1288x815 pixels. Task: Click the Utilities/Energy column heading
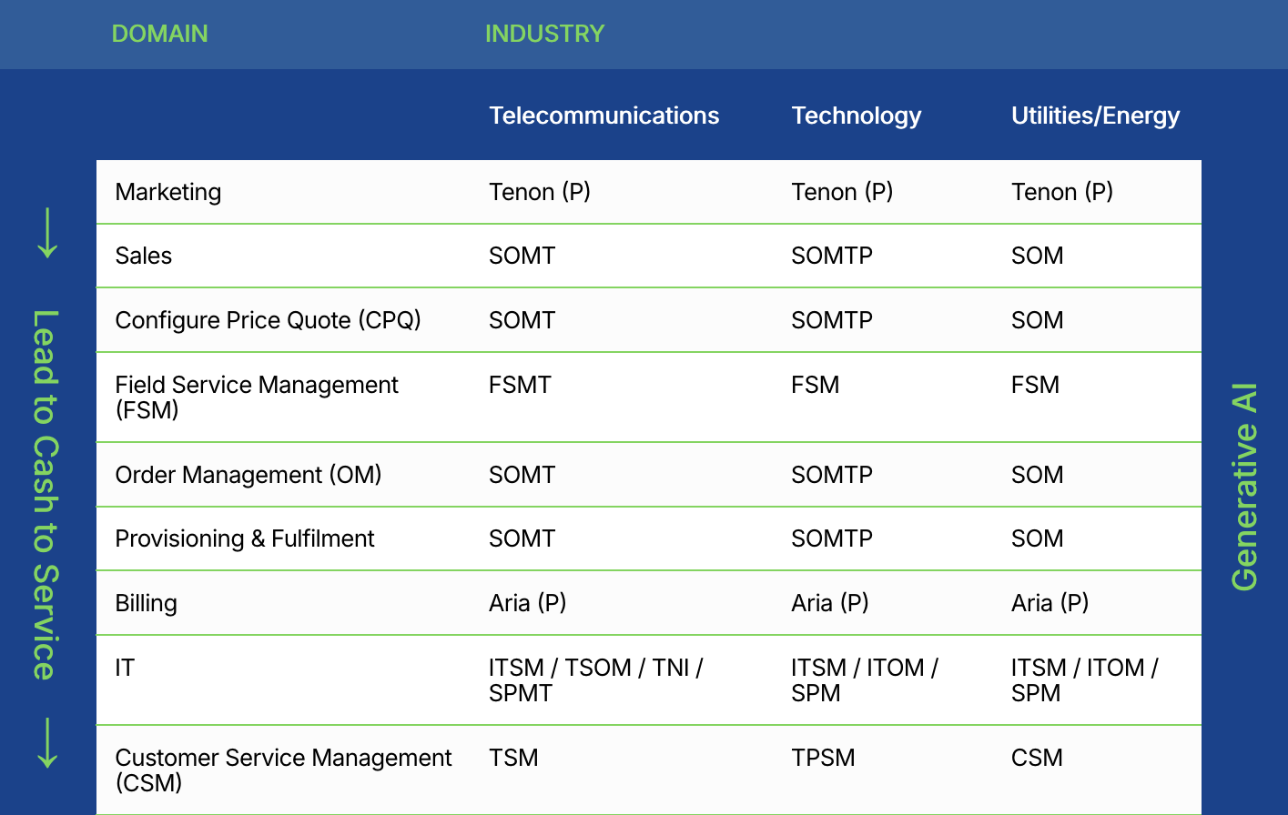tap(1095, 116)
